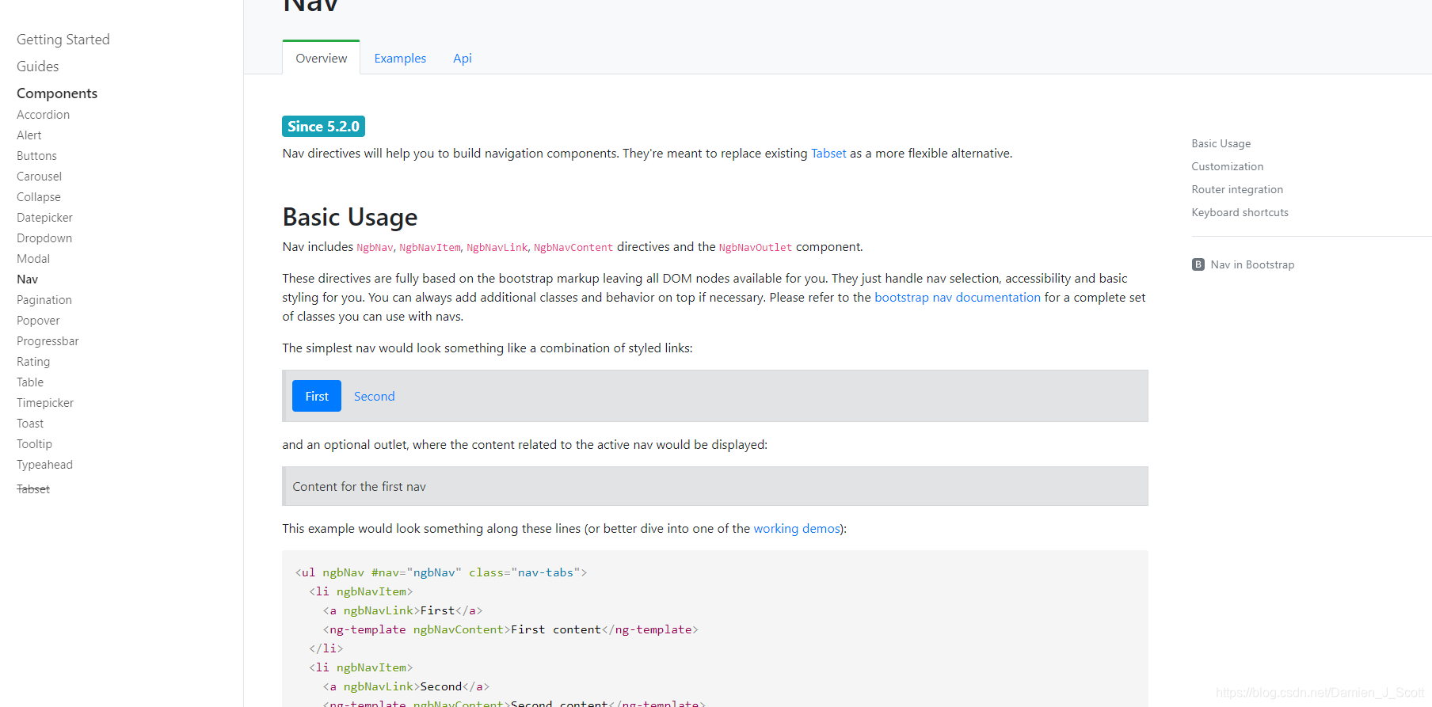Viewport: 1432px width, 707px height.
Task: Jump to Basic Usage section
Action: (1221, 143)
